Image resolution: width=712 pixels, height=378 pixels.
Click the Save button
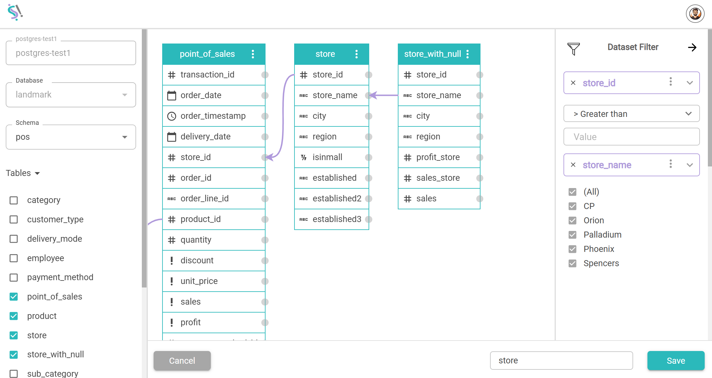(x=675, y=361)
